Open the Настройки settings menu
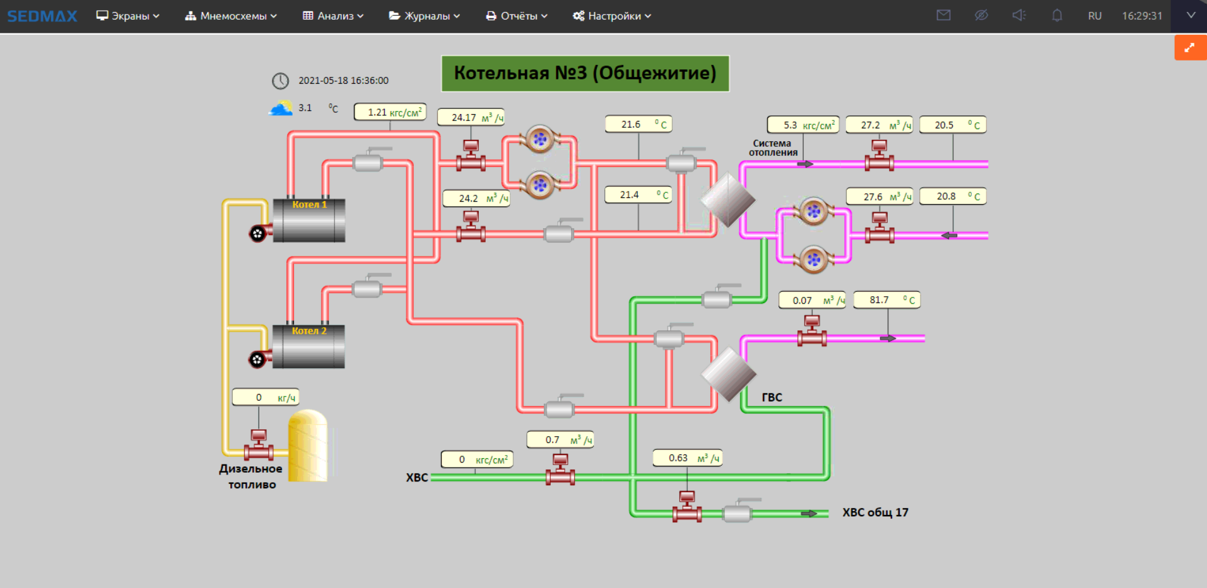Viewport: 1207px width, 588px height. click(612, 16)
